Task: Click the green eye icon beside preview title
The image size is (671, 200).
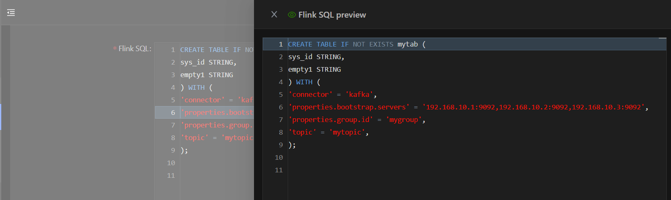Action: 291,15
